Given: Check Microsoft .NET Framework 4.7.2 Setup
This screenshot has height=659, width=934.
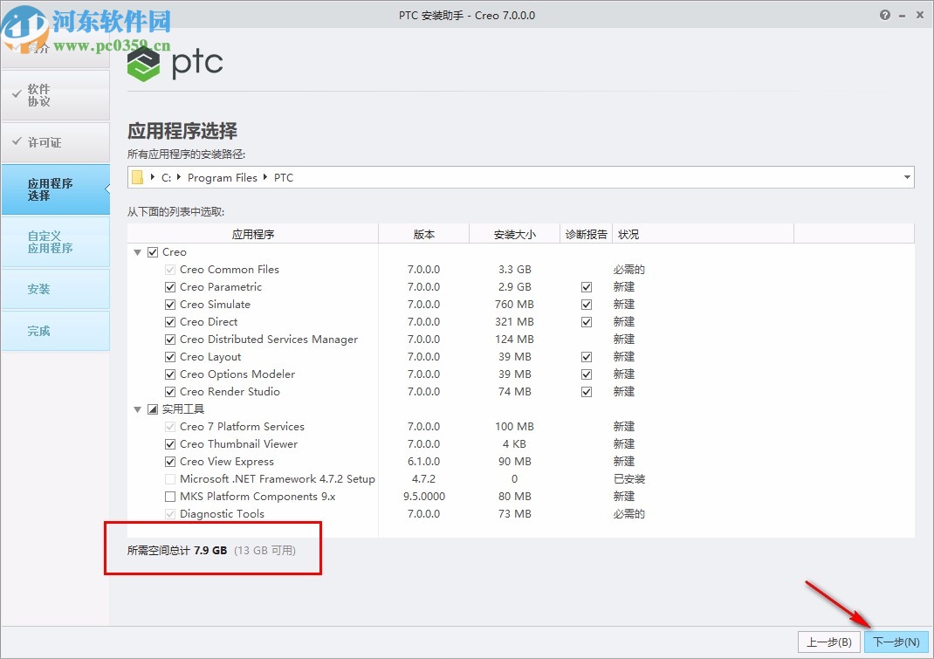Looking at the screenshot, I should [169, 478].
